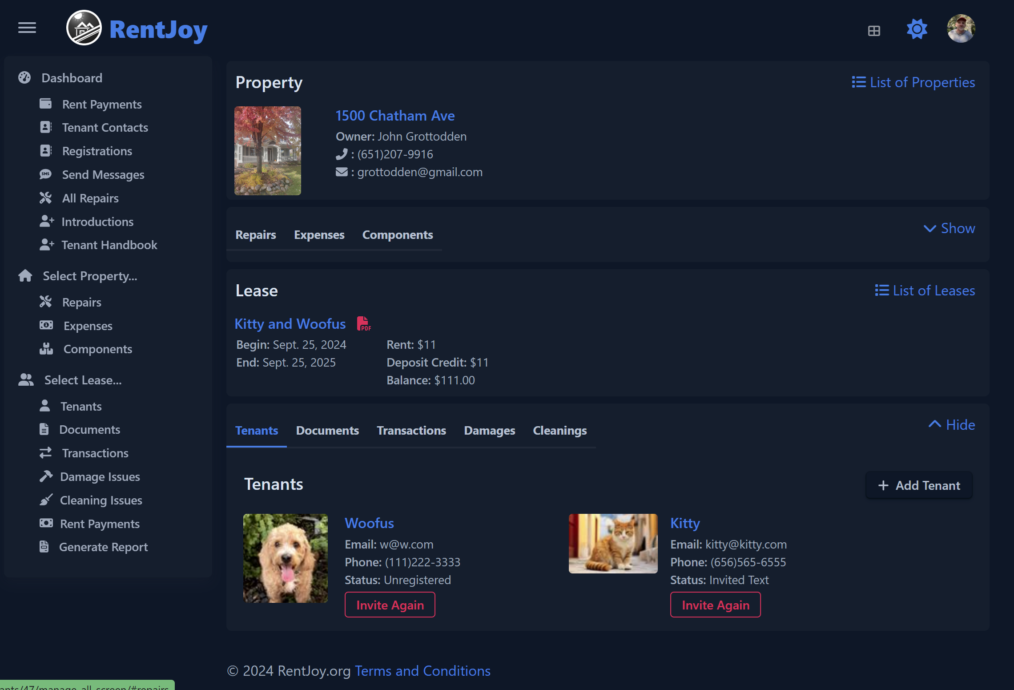Switch to the Damages tab
This screenshot has height=690, width=1014.
coord(489,431)
